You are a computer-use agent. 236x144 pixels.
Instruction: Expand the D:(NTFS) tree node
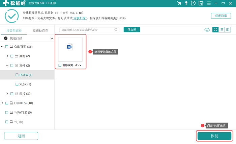click(x=2, y=103)
